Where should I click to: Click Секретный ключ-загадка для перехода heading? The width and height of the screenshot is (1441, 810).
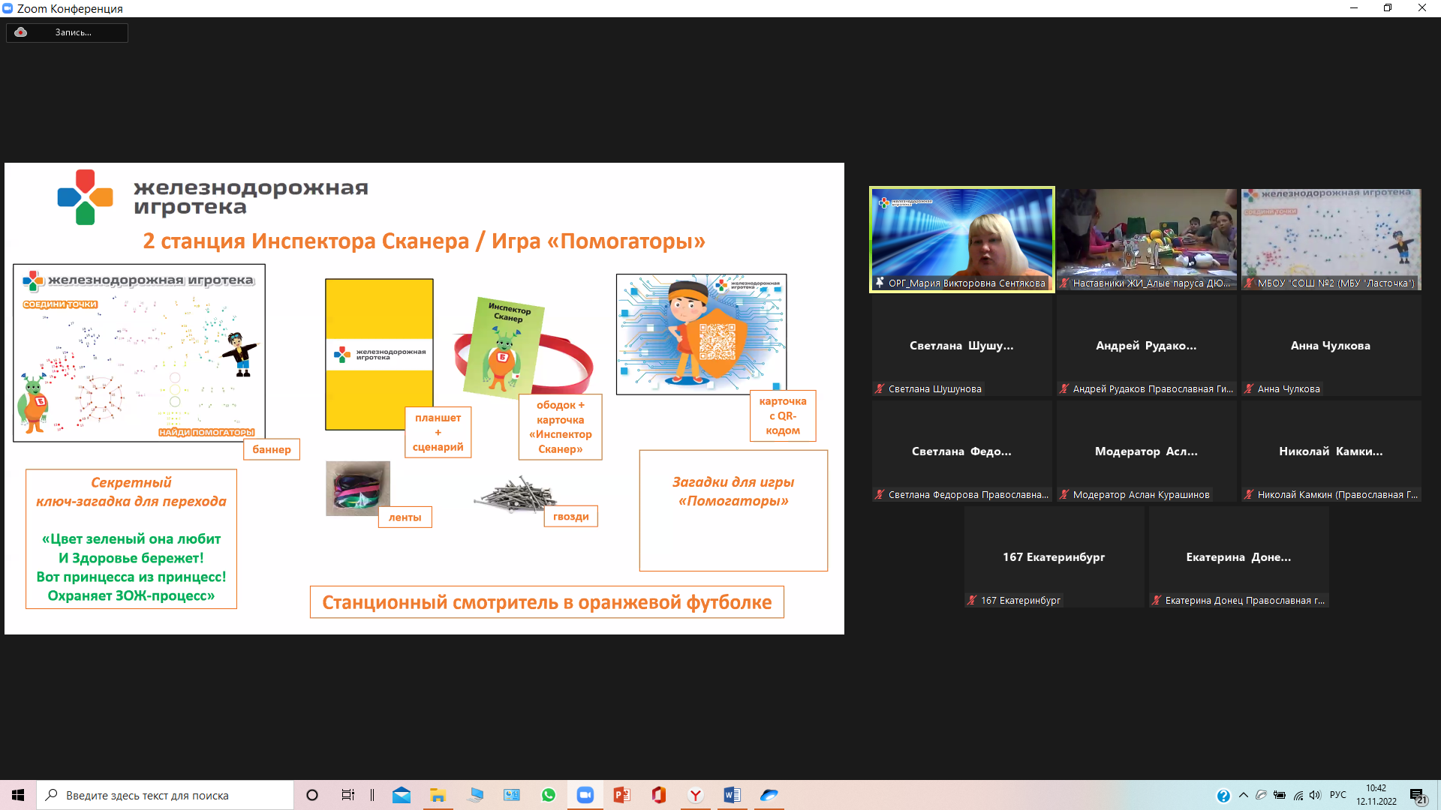(131, 492)
